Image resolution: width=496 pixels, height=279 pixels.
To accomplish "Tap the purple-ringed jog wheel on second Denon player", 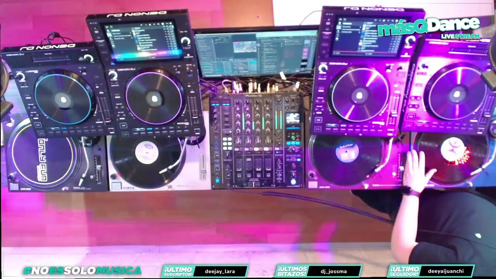I will [154, 98].
